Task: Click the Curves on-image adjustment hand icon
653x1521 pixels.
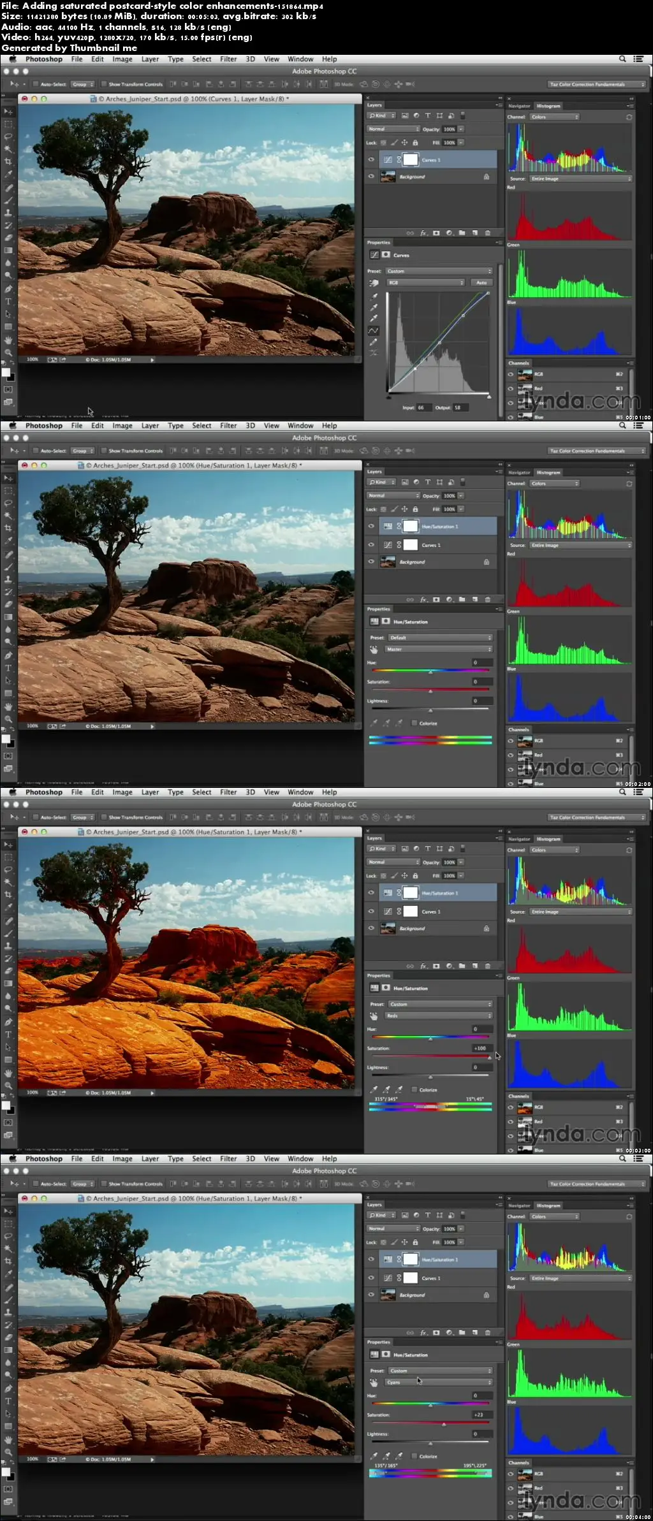Action: click(374, 282)
